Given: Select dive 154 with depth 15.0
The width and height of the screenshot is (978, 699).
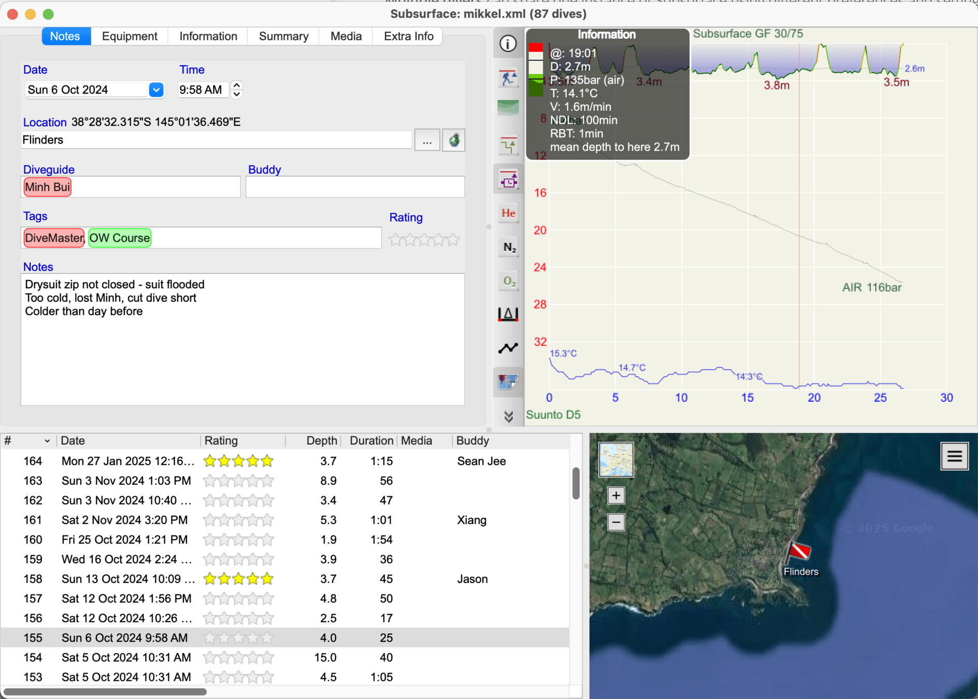Looking at the screenshot, I should (285, 658).
